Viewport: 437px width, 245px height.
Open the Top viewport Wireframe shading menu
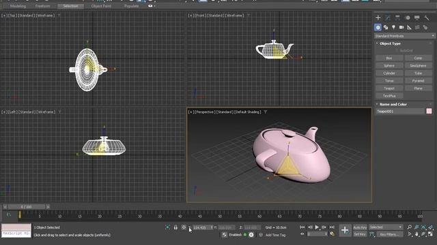45,16
